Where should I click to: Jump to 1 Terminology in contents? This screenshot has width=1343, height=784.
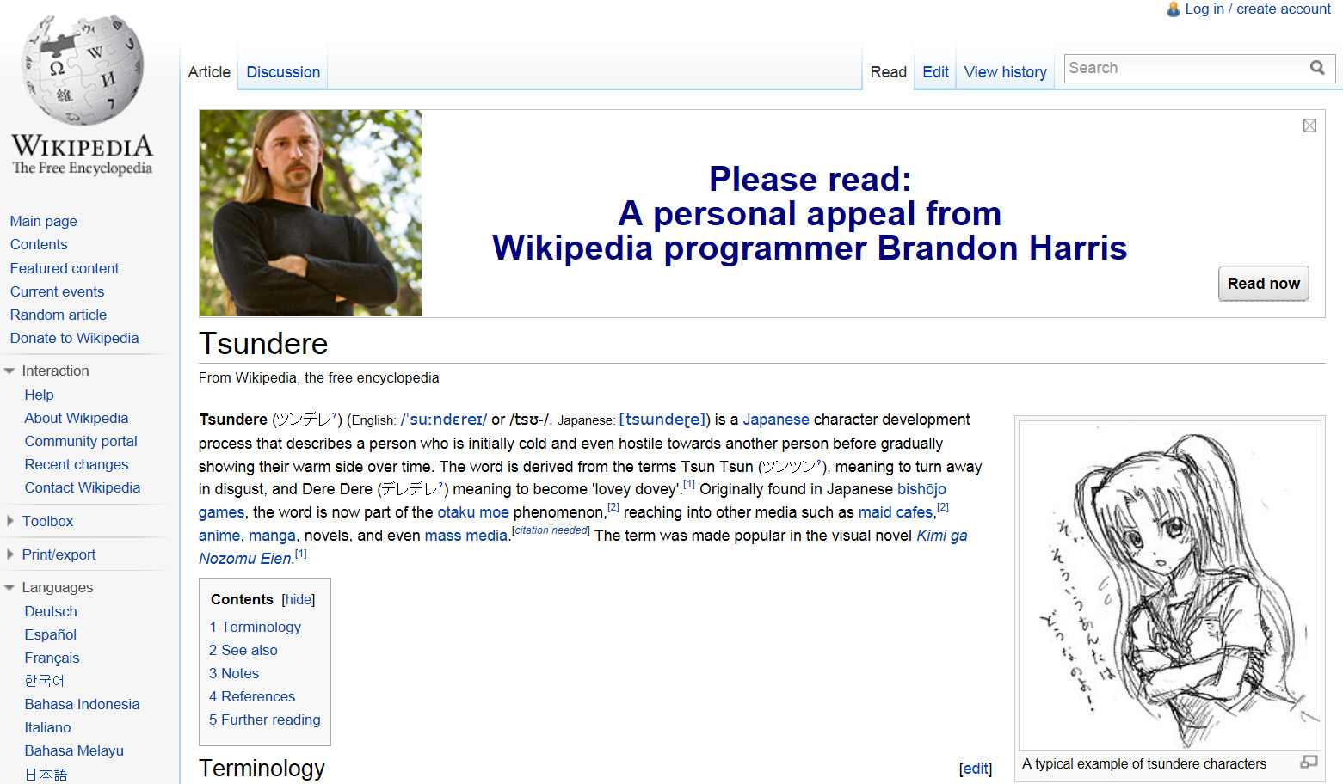tap(255, 627)
